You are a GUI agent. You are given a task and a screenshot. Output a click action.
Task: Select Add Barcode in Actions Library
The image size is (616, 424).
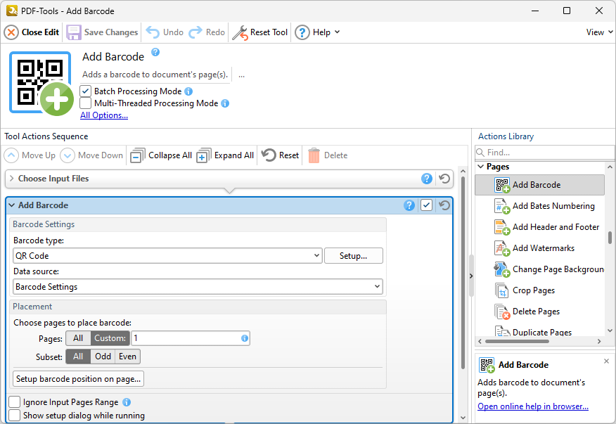pyautogui.click(x=539, y=185)
